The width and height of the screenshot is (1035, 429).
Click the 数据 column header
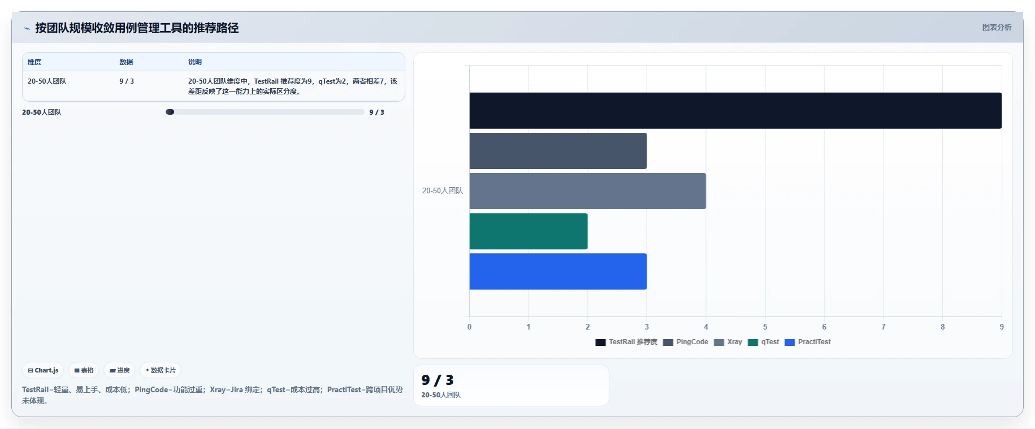coord(126,62)
